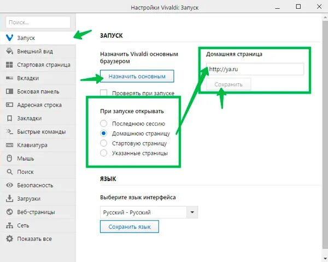Click the network icon beside Сеть
The height and width of the screenshot is (262, 328).
pyautogui.click(x=9, y=225)
